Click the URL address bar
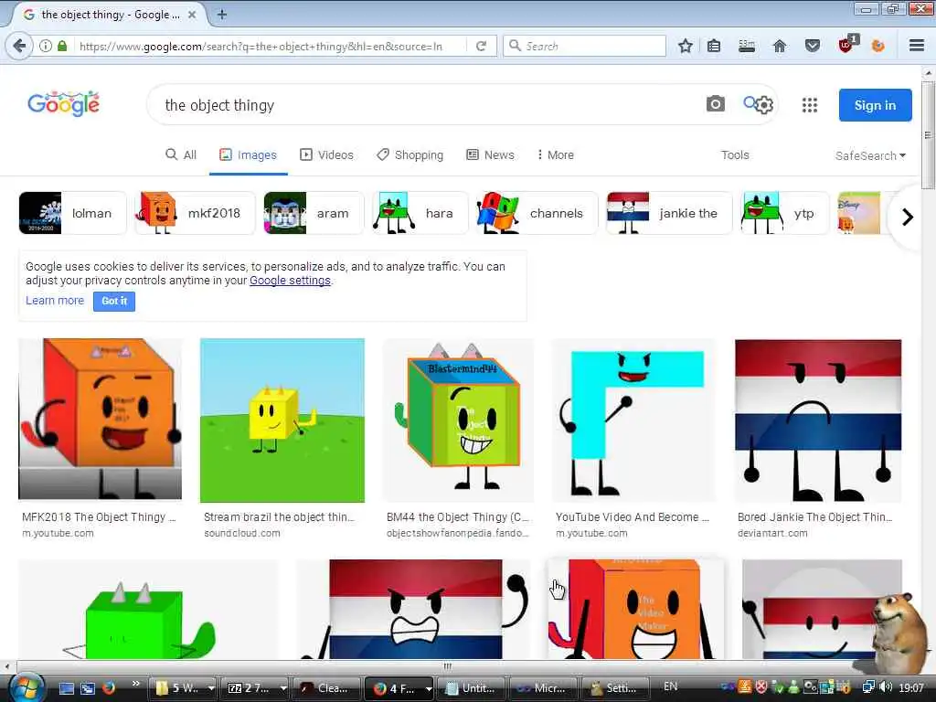Image resolution: width=936 pixels, height=702 pixels. click(269, 46)
